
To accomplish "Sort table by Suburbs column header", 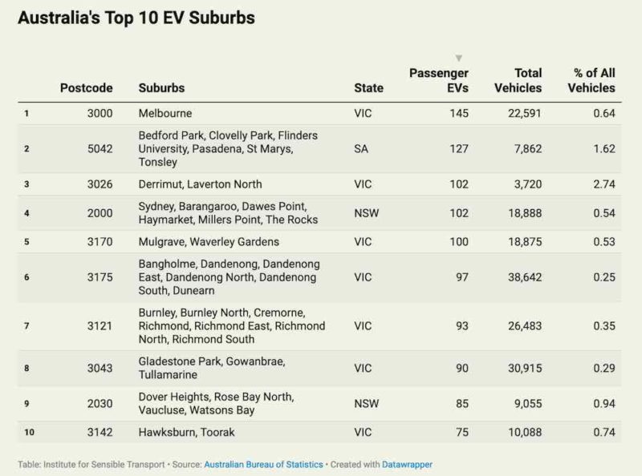I will click(161, 88).
